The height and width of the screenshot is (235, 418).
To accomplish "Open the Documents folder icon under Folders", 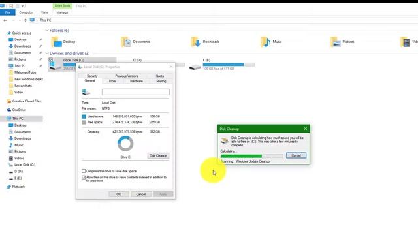I will coord(126,42).
